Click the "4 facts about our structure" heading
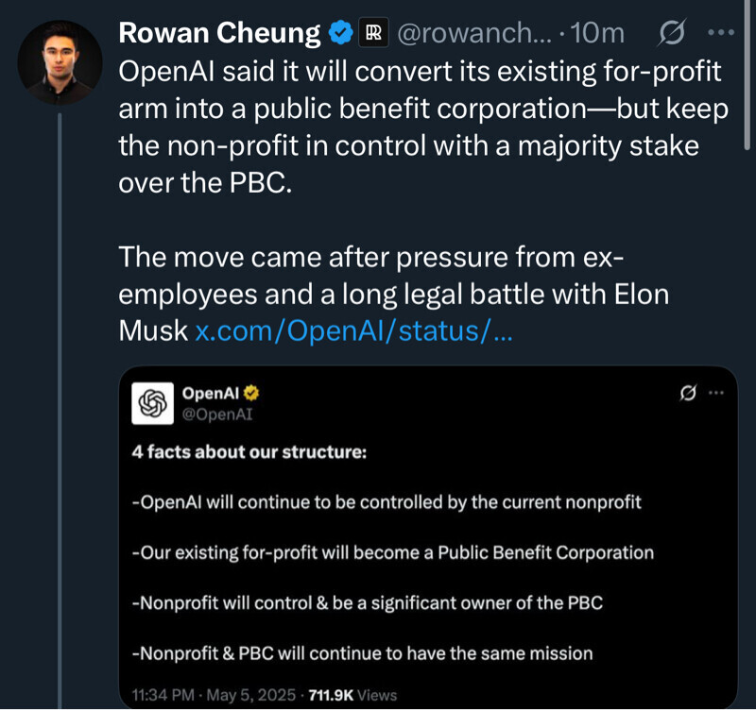 (x=249, y=450)
